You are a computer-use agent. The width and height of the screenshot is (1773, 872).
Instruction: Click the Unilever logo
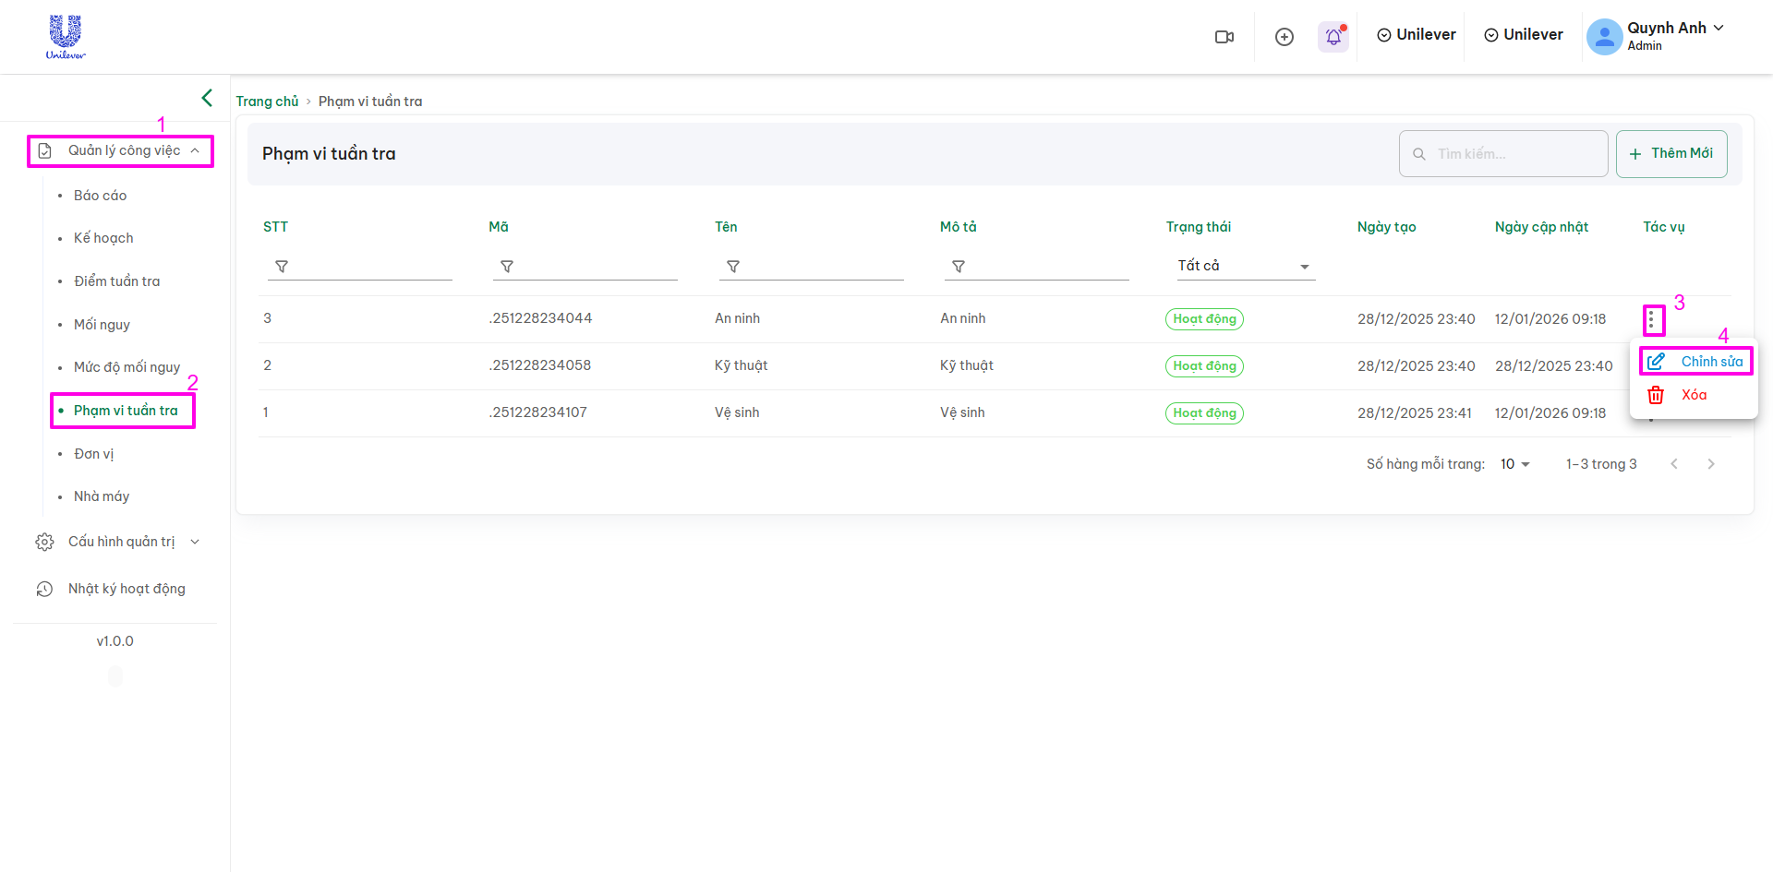coord(66,37)
